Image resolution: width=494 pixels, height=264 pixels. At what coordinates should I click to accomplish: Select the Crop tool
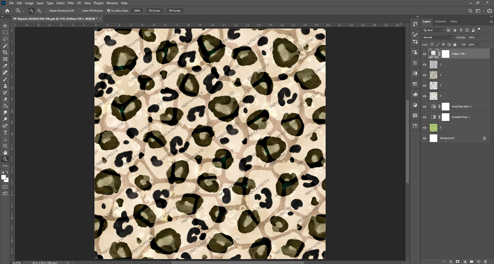coord(5,52)
